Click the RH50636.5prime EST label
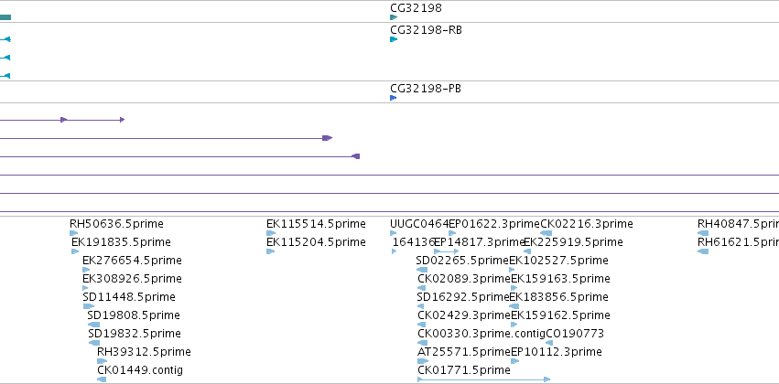This screenshot has height=384, width=779. coord(116,224)
